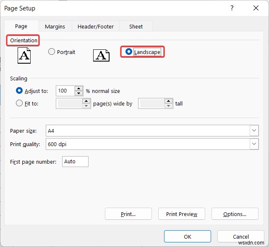Switch to the Margins tab
This screenshot has width=269, height=247.
(x=55, y=26)
